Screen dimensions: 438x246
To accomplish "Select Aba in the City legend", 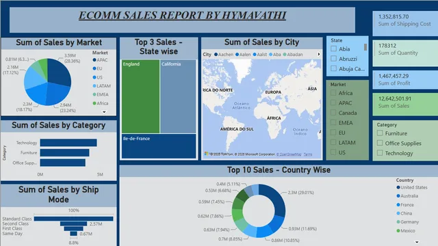I will coord(275,55).
